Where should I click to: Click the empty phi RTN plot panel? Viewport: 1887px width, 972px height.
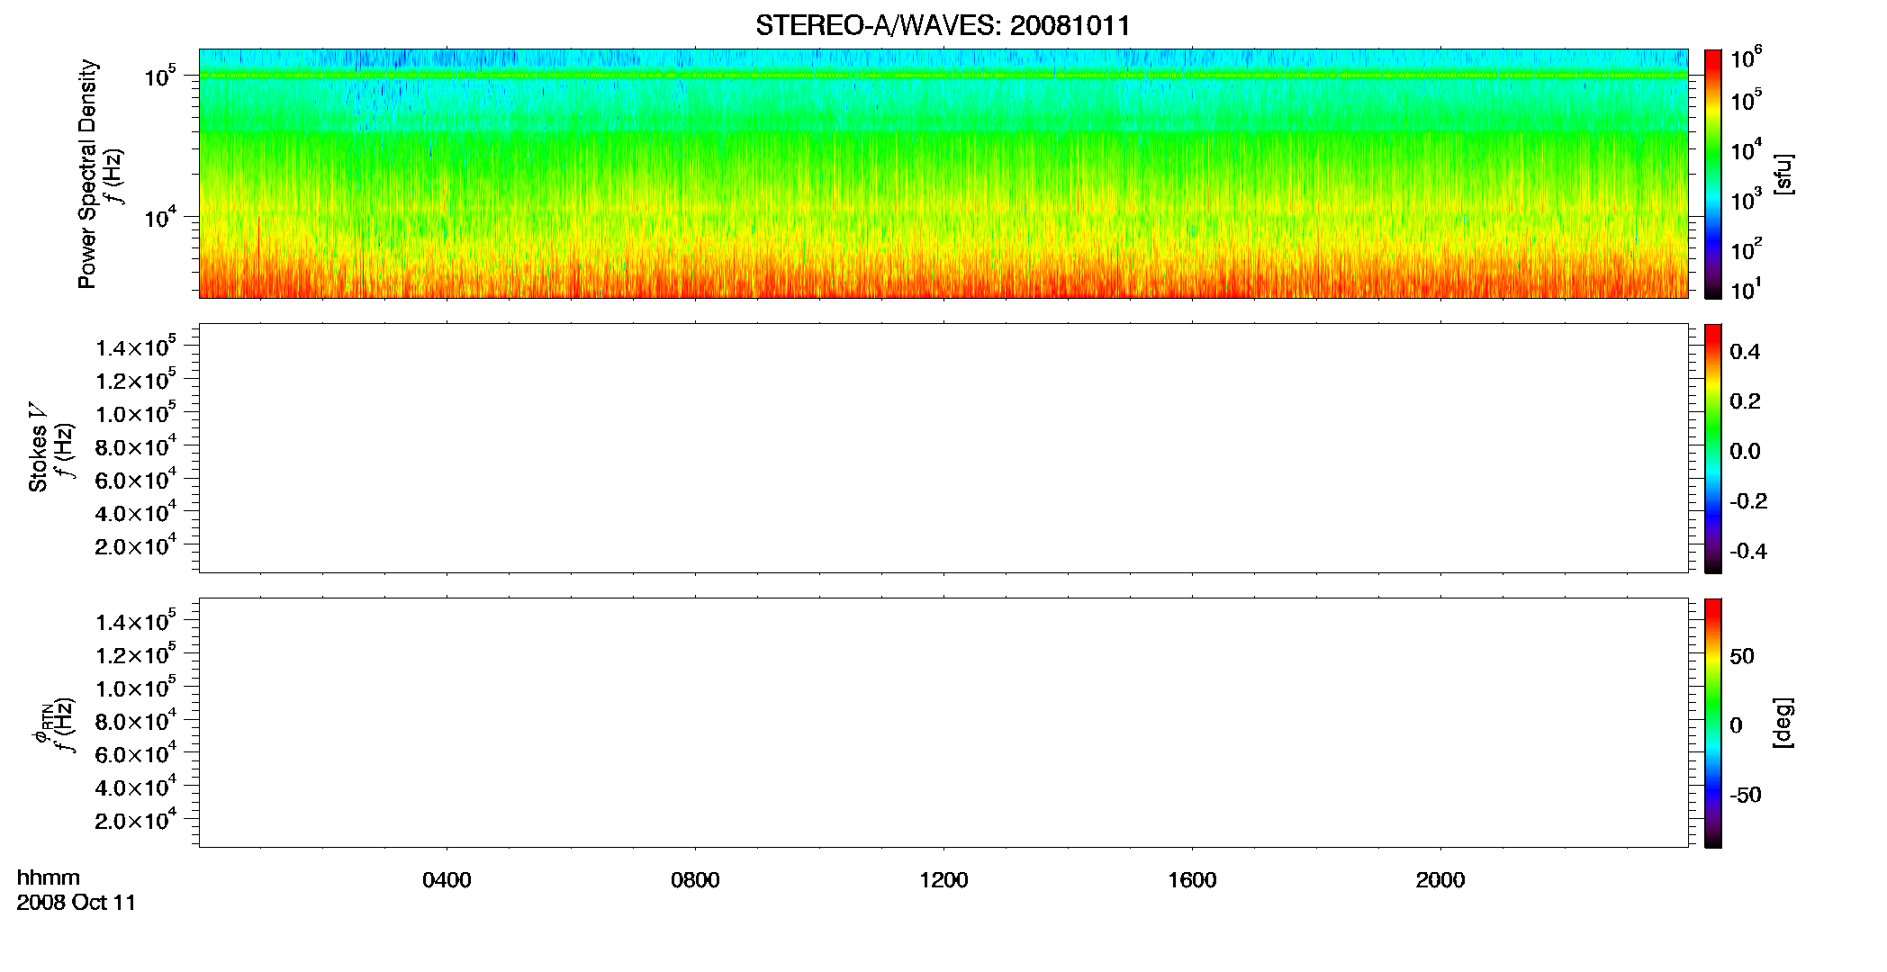pos(943,723)
